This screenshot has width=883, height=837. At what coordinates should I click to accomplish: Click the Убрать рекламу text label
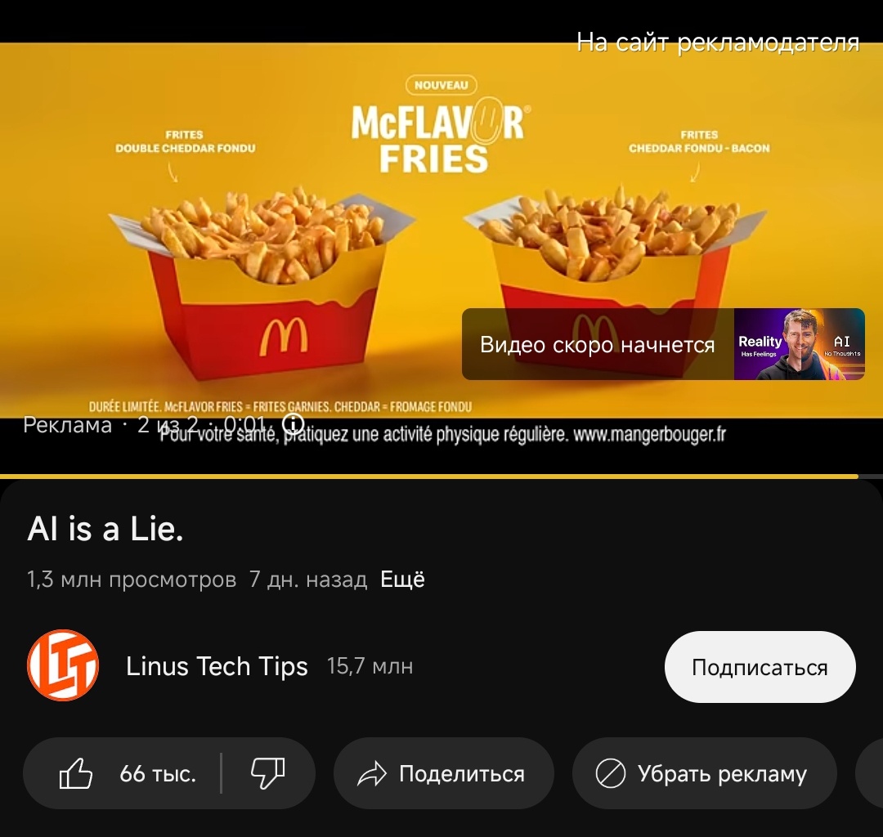pyautogui.click(x=723, y=774)
